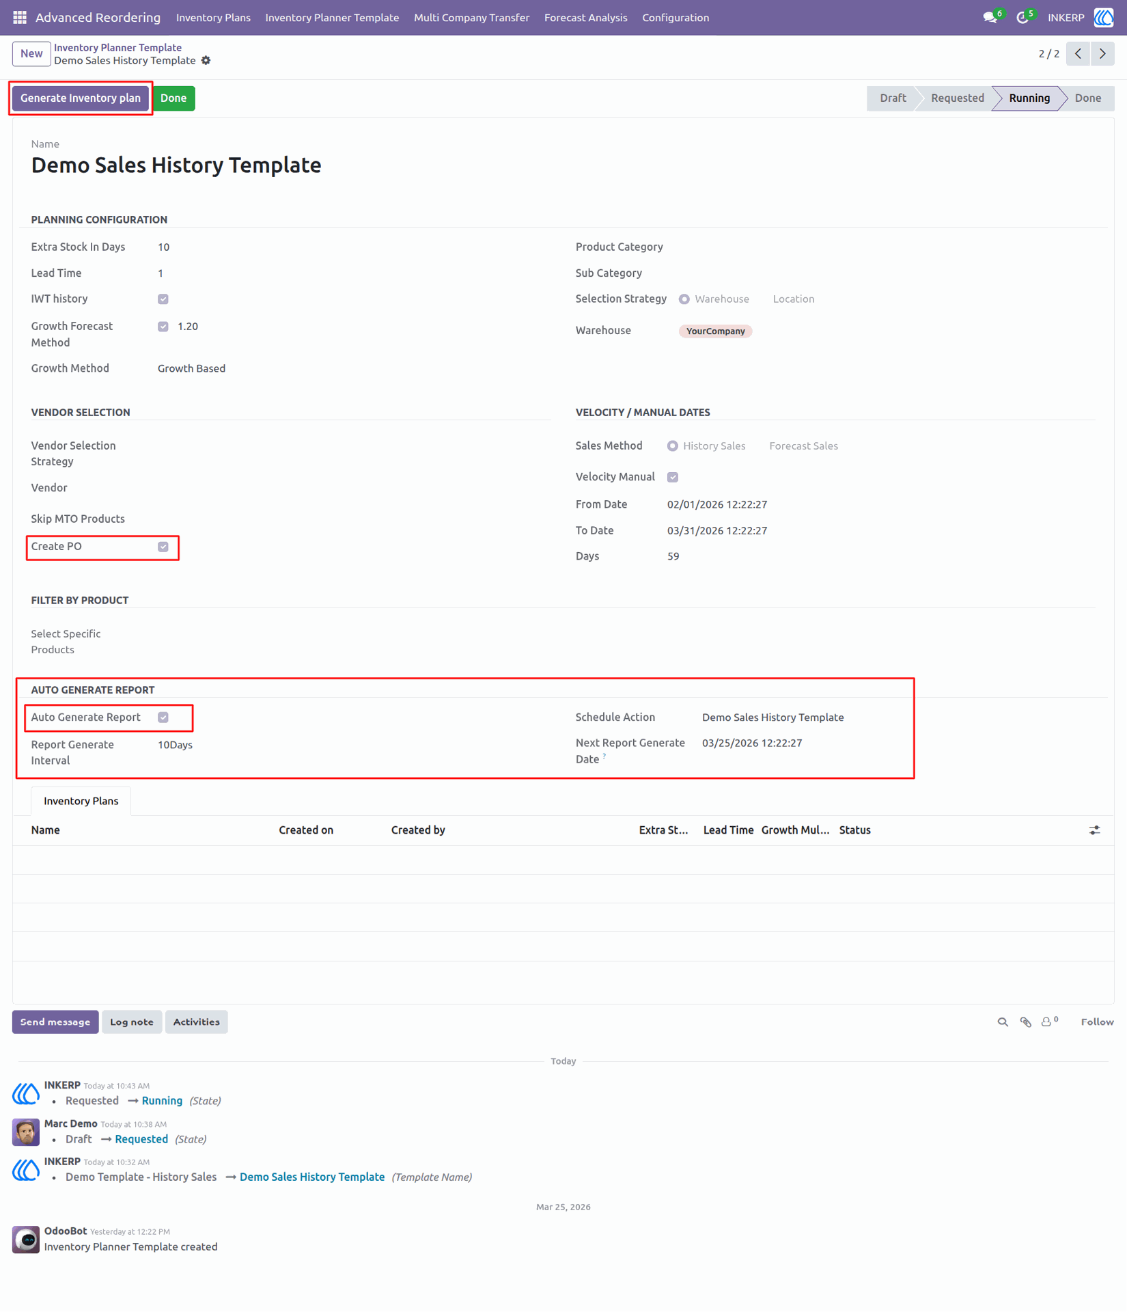Click Requested stage in status bar
This screenshot has width=1127, height=1312.
click(x=957, y=98)
